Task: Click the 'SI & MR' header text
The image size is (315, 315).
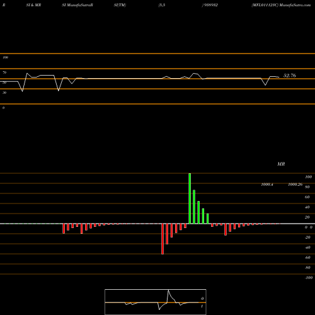Action: pyautogui.click(x=33, y=5)
